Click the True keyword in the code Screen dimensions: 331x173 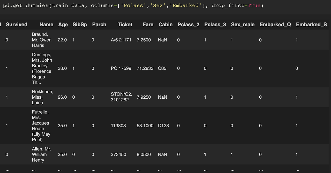tap(254, 5)
